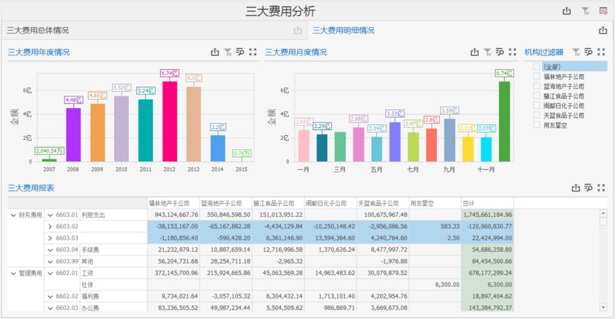The width and height of the screenshot is (616, 319).
Task: Click the 三大费用年度情况 panel title
Action: [38, 52]
